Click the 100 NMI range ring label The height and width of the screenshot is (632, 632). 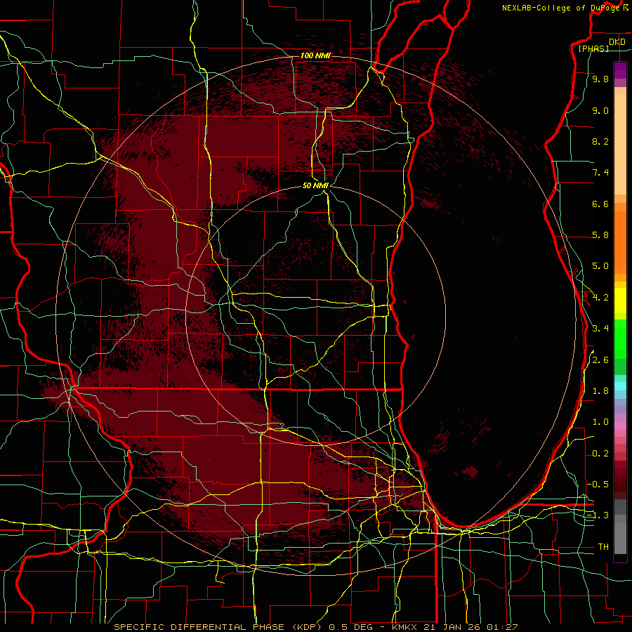coord(315,55)
